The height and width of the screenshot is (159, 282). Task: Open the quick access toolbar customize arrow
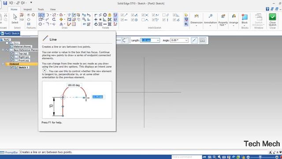(x=31, y=3)
